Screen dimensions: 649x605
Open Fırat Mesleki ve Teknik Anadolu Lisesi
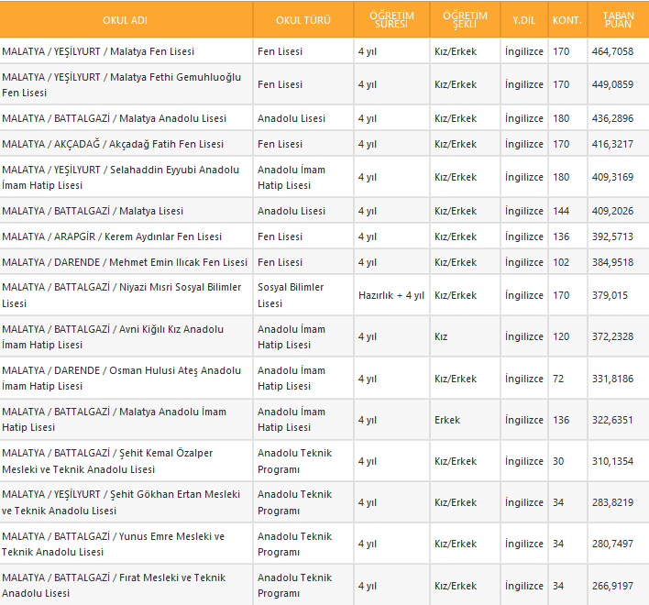point(114,586)
